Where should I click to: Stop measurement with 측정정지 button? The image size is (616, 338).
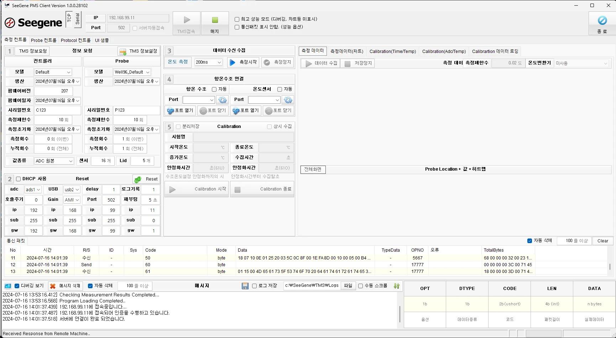pyautogui.click(x=277, y=62)
